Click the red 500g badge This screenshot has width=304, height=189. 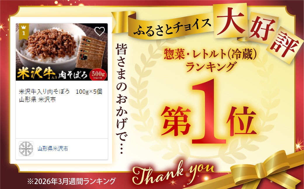click(x=98, y=74)
